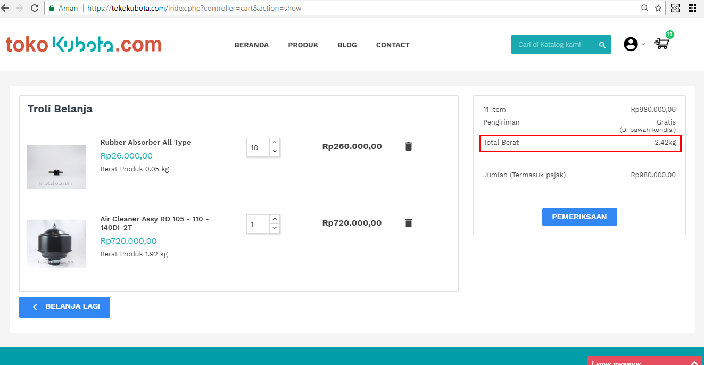704x365 pixels.
Task: Reload the page with the refresh icon
Action: click(35, 8)
